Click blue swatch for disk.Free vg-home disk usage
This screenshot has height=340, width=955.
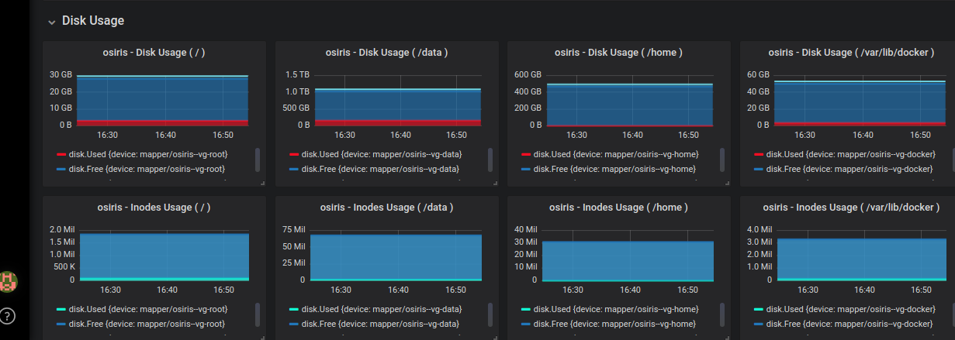(527, 168)
